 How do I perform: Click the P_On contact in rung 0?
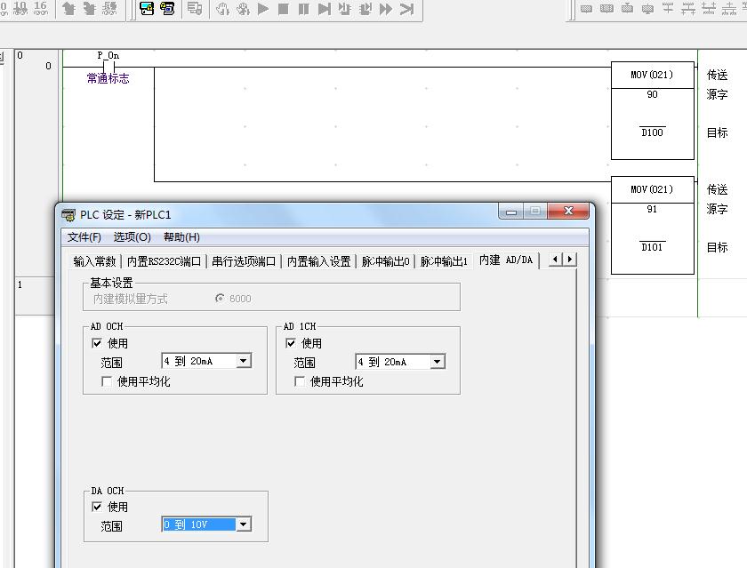tap(108, 67)
